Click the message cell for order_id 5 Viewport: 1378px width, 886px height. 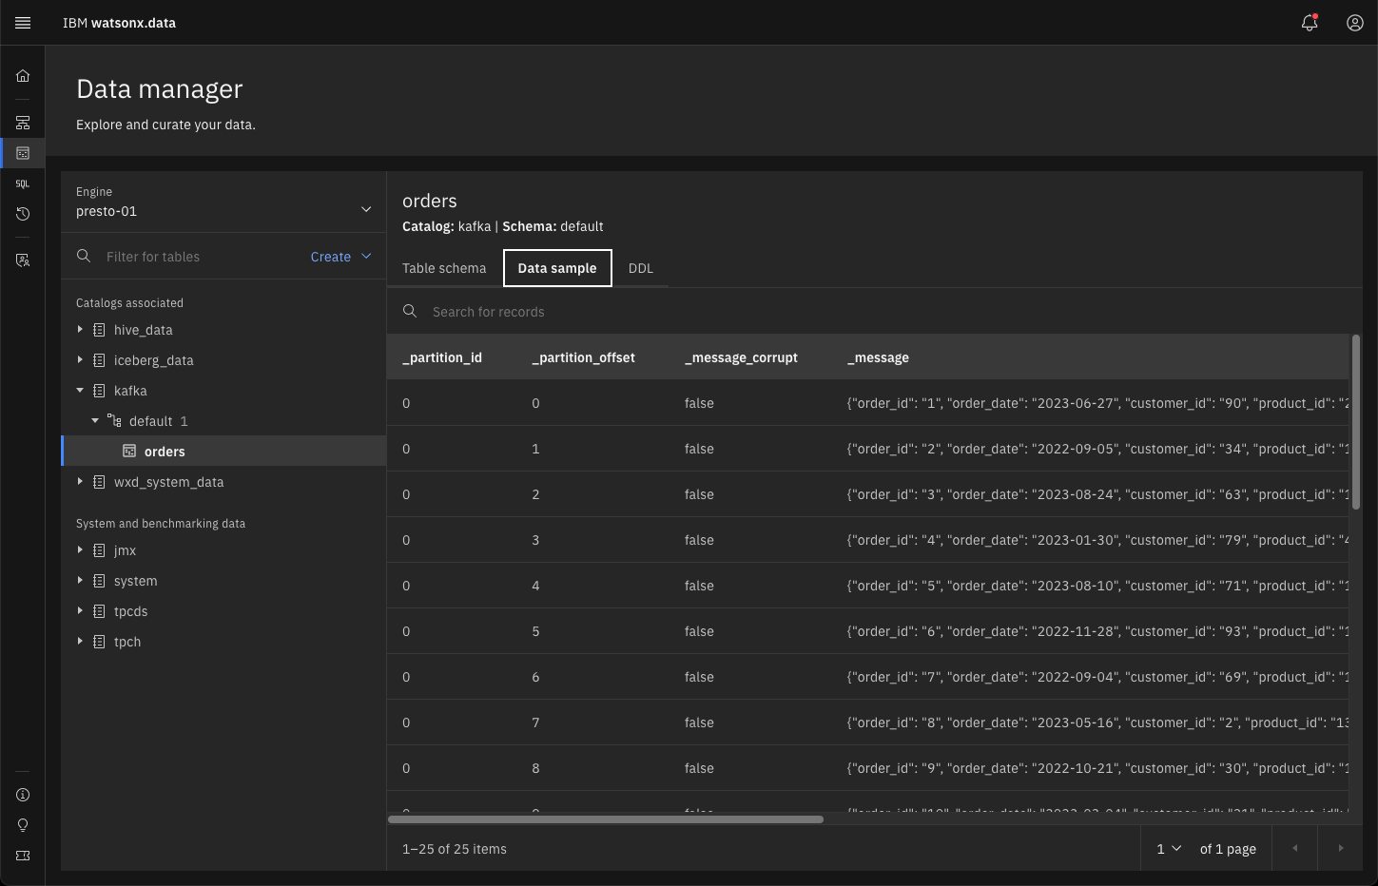[1097, 586]
